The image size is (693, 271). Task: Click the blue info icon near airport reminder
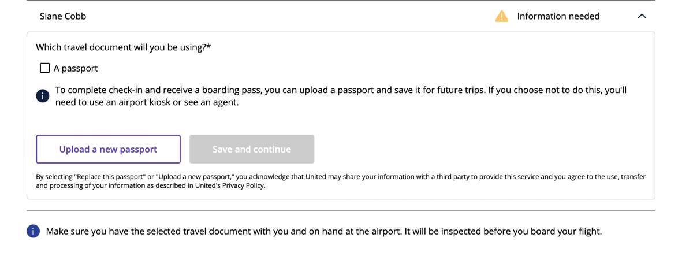coord(33,231)
